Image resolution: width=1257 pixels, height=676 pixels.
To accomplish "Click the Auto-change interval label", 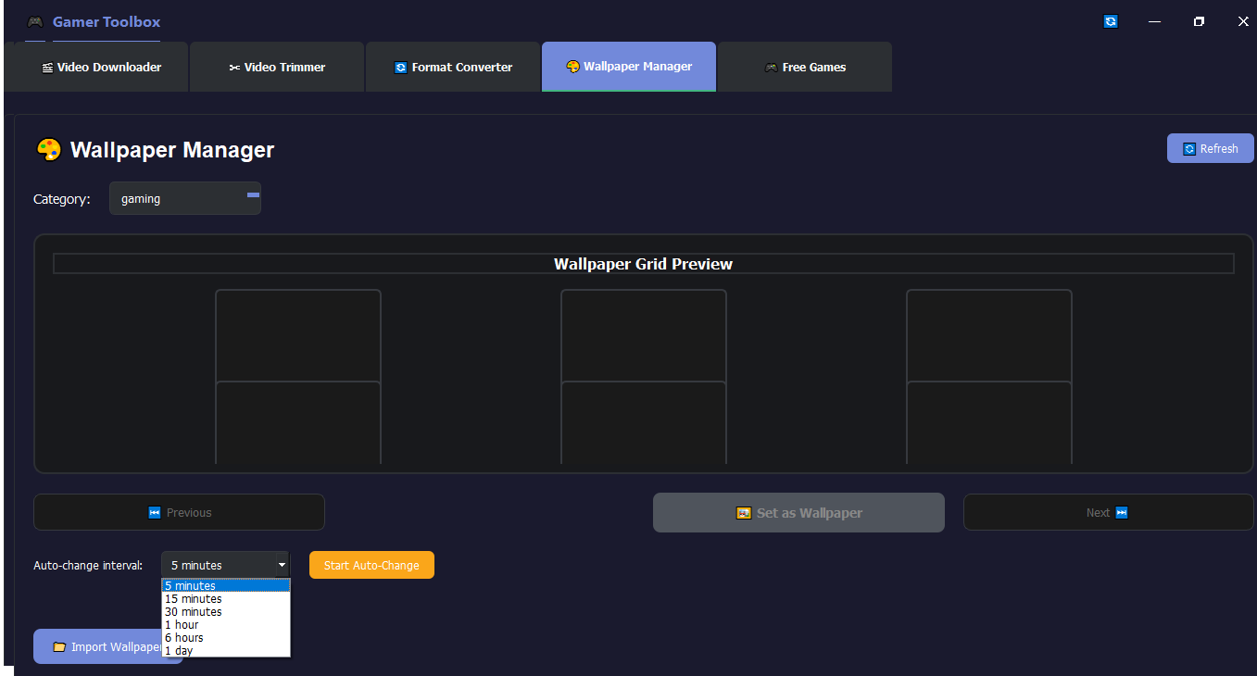I will [88, 565].
